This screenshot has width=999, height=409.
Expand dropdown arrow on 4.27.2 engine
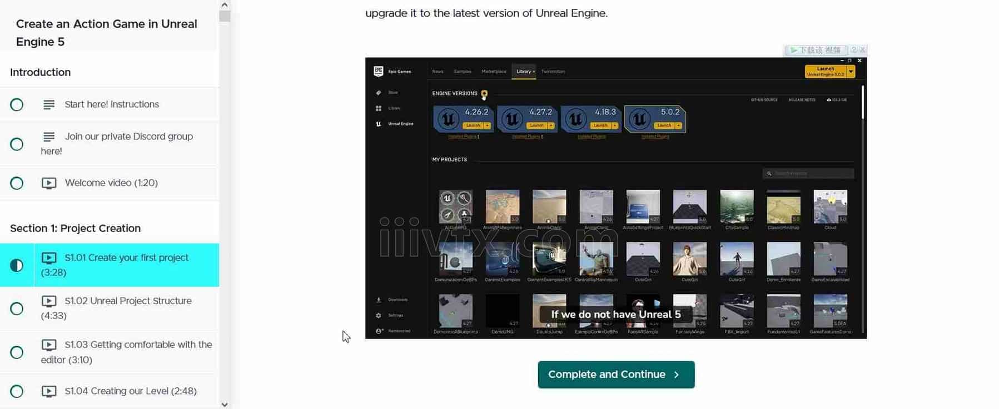point(551,125)
